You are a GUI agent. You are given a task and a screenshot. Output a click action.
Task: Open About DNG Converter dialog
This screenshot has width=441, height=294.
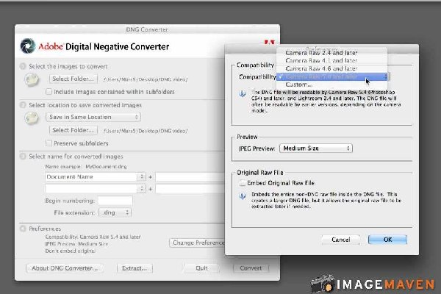click(65, 268)
